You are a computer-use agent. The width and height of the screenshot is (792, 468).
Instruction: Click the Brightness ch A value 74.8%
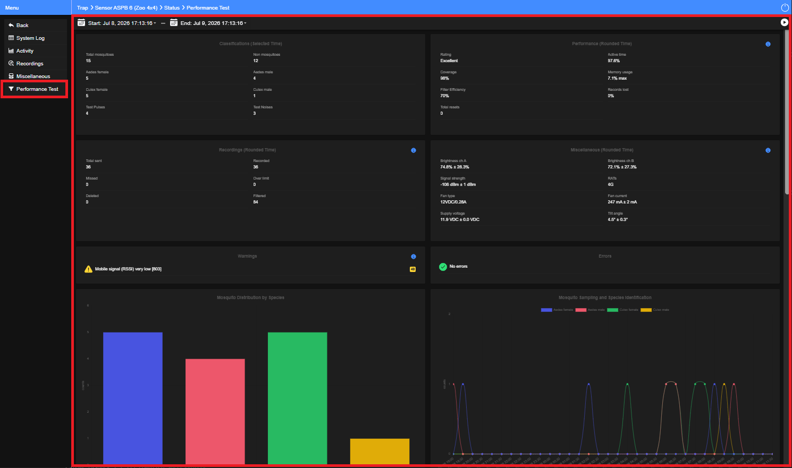[454, 167]
